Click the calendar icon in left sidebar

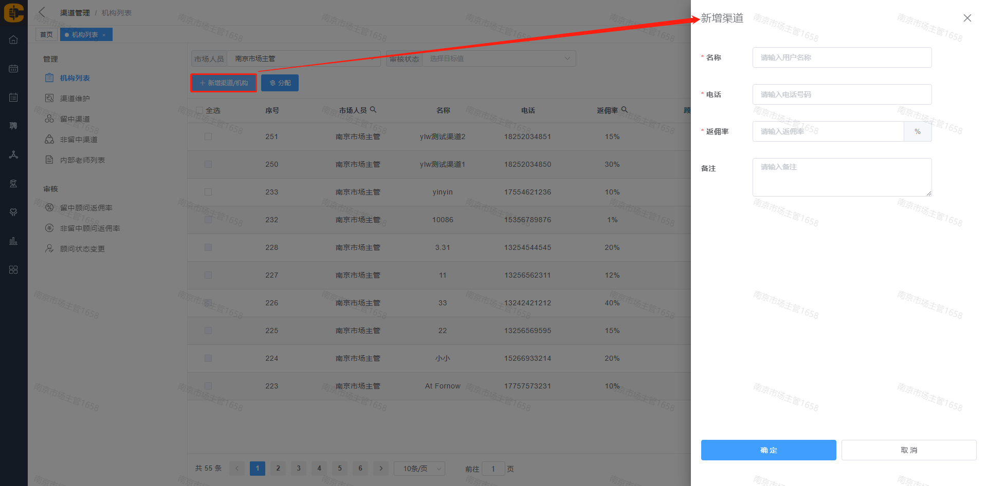(13, 69)
